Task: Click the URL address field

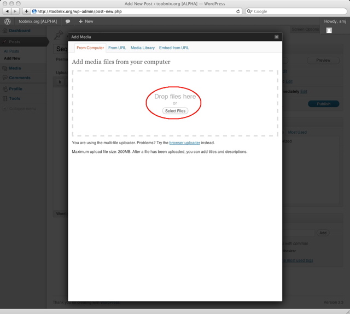Action: pos(135,11)
